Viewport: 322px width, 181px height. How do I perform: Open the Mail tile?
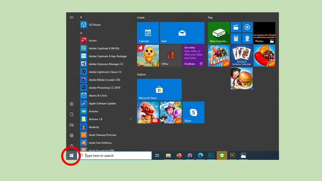[x=182, y=33]
